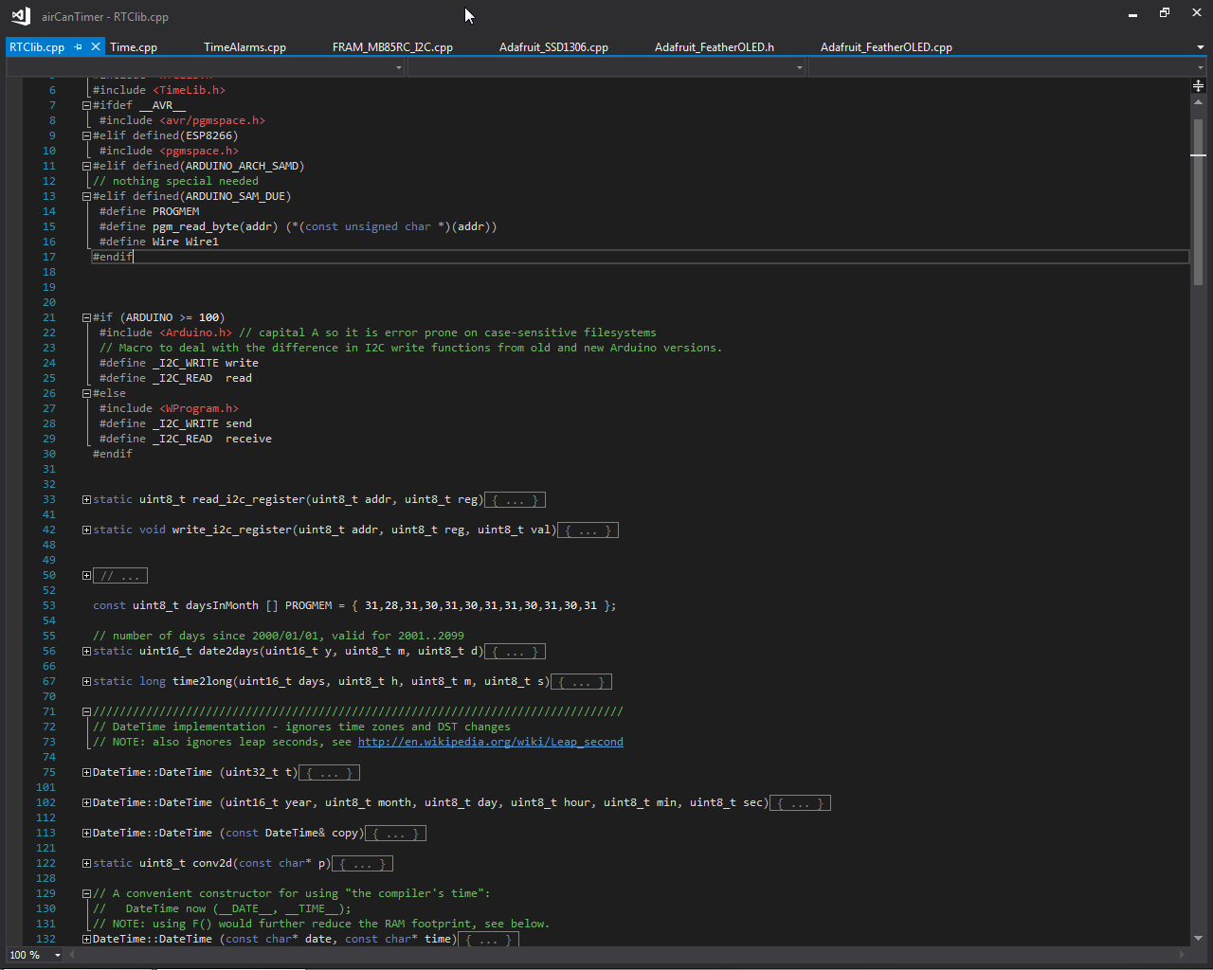This screenshot has height=970, width=1213.
Task: Click the collapsed body box of read_i2c_register
Action: (515, 499)
